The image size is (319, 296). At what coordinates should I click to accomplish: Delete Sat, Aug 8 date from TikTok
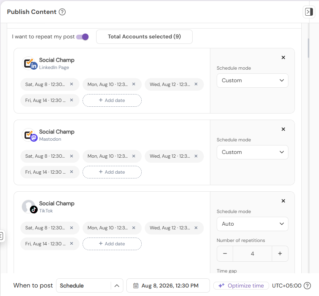pos(72,228)
